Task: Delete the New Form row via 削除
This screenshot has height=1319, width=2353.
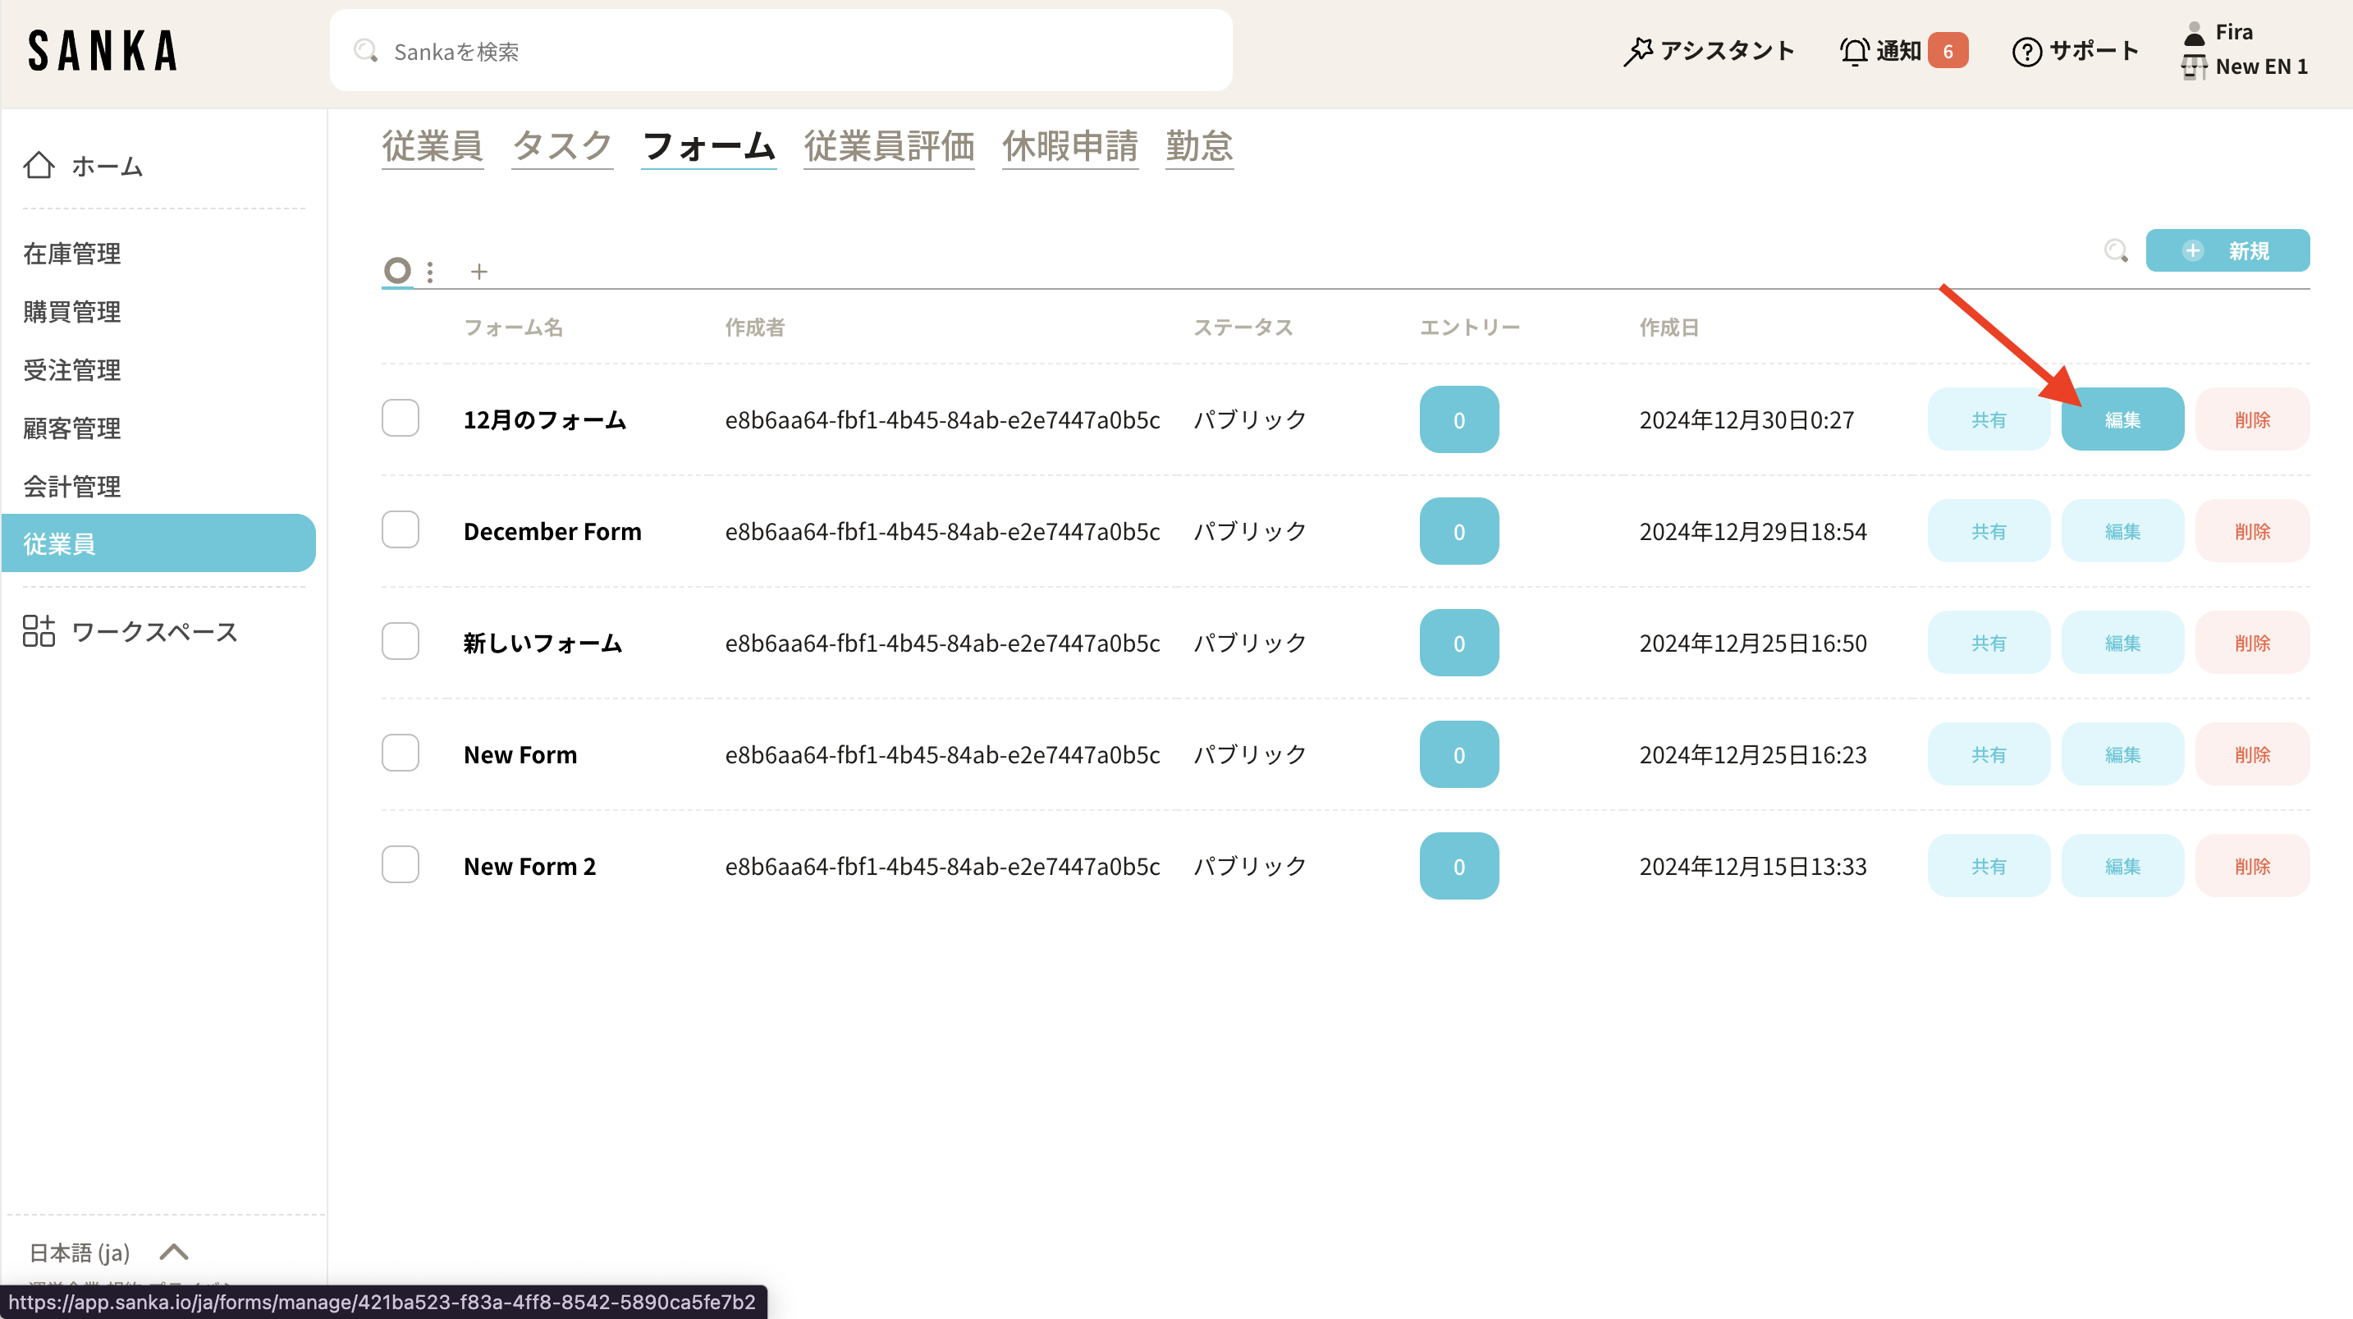Action: pyautogui.click(x=2251, y=754)
